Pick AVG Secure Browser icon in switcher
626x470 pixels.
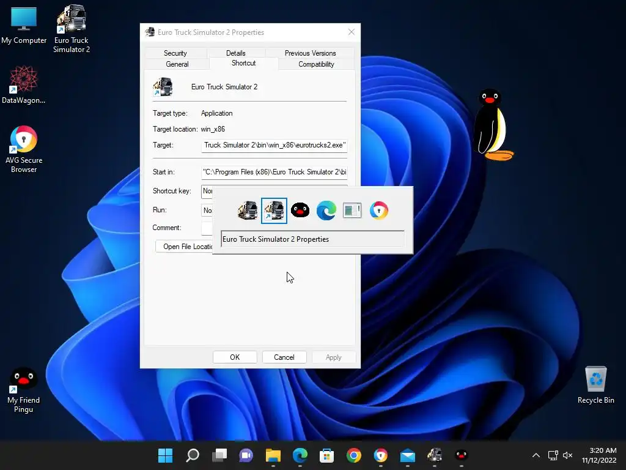(378, 211)
